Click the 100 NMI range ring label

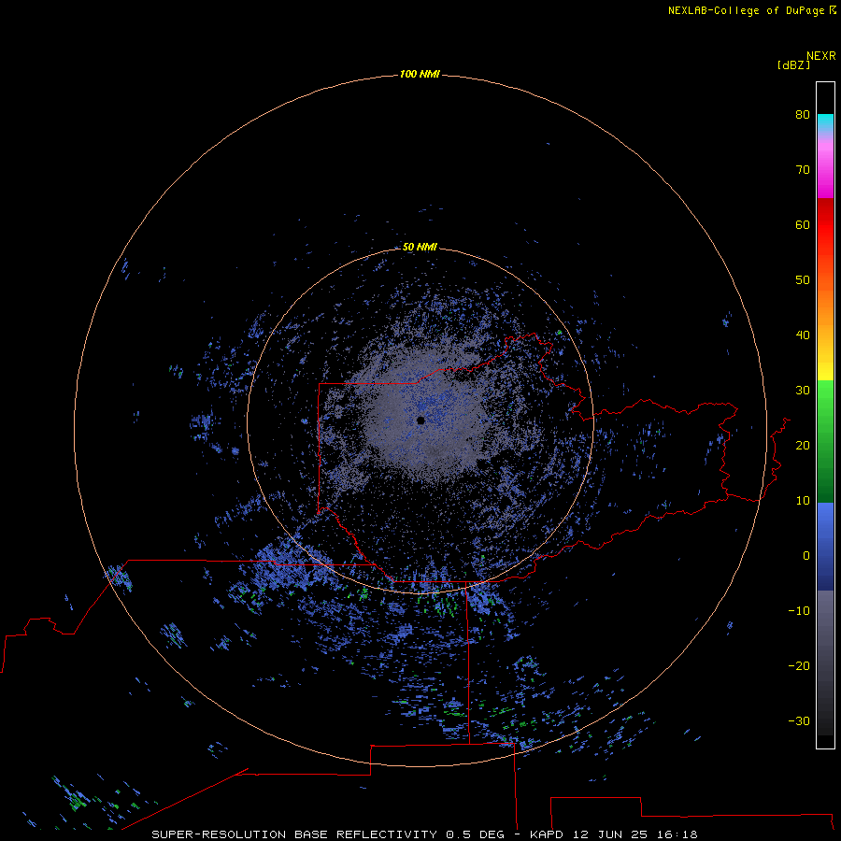point(420,74)
